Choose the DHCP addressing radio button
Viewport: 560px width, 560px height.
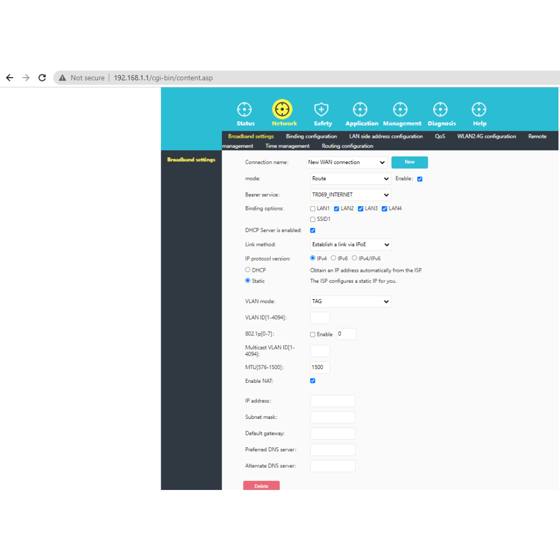tap(248, 270)
